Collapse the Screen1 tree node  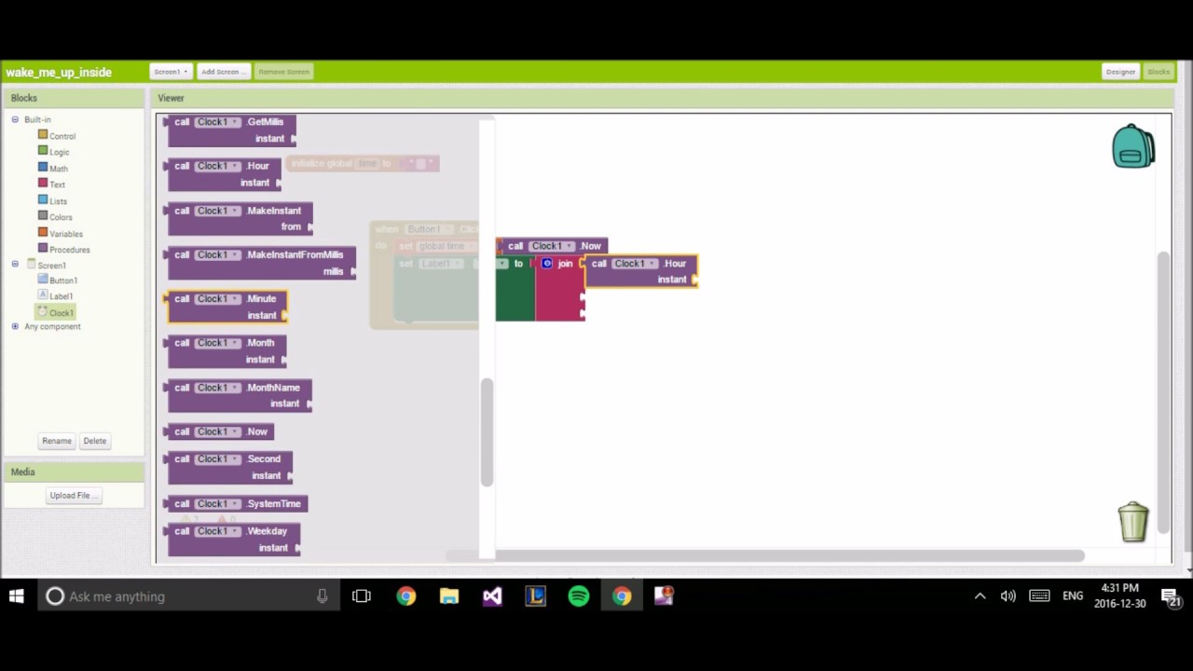click(15, 265)
